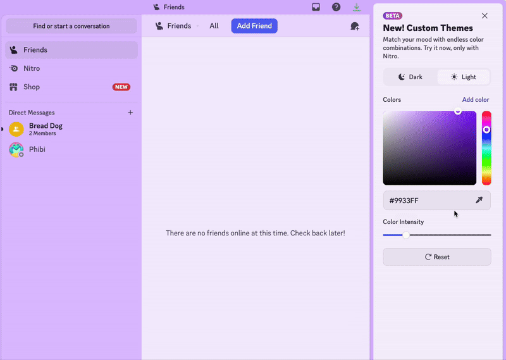
Task: Open Friends in the sidebar
Action: click(71, 50)
